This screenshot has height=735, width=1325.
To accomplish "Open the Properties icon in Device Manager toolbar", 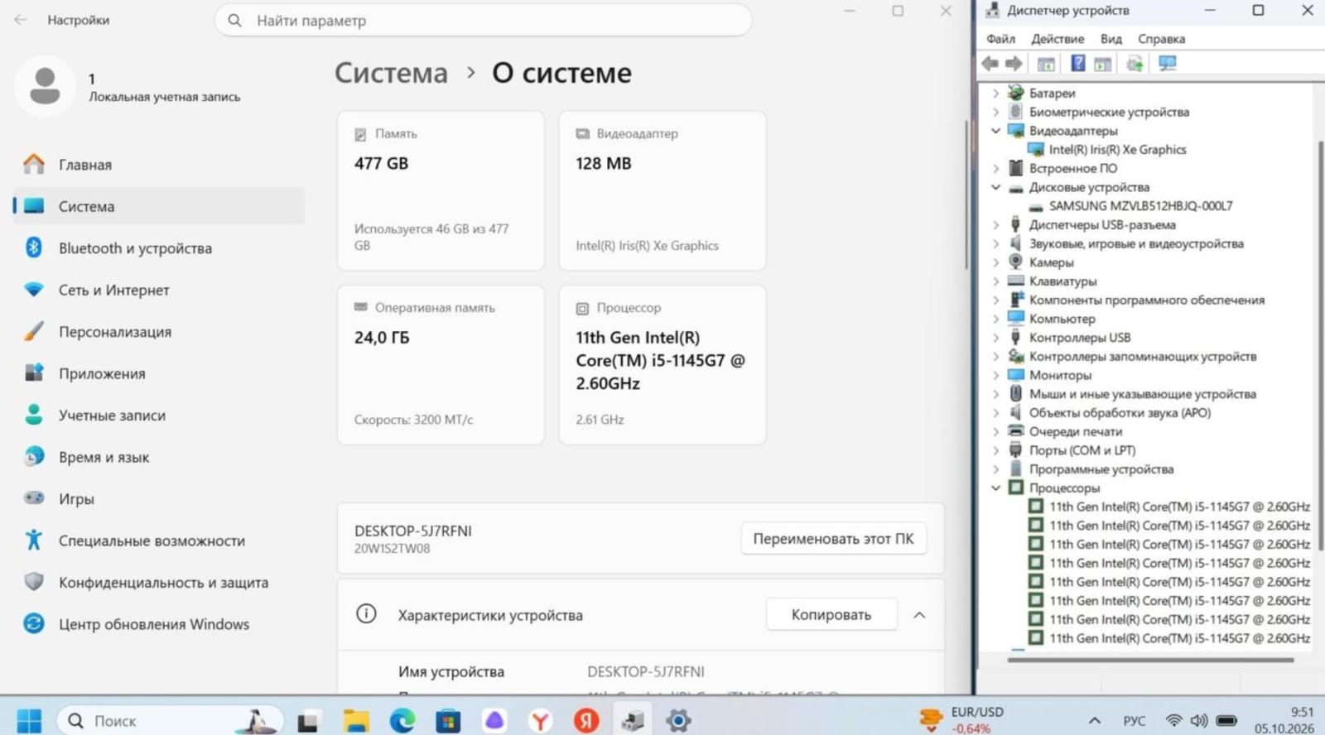I will (1046, 64).
